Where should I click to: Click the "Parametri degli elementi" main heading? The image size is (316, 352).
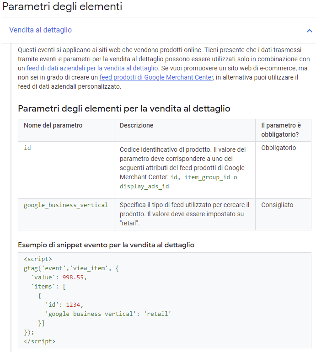point(62,7)
